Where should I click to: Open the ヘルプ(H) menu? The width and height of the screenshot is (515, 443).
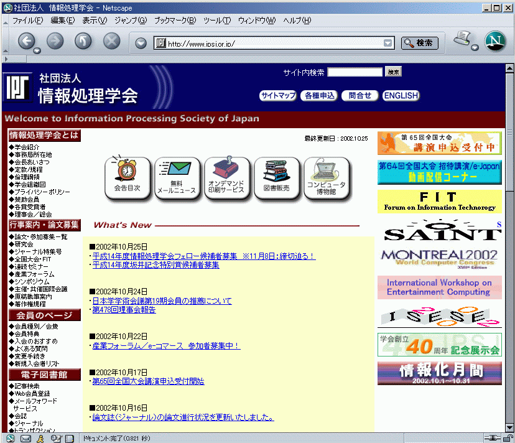pos(297,21)
